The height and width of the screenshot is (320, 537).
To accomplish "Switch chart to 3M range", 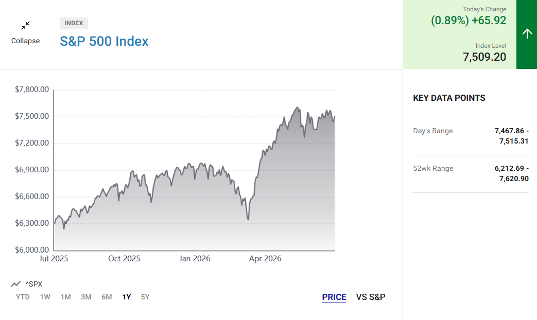I will (x=86, y=297).
